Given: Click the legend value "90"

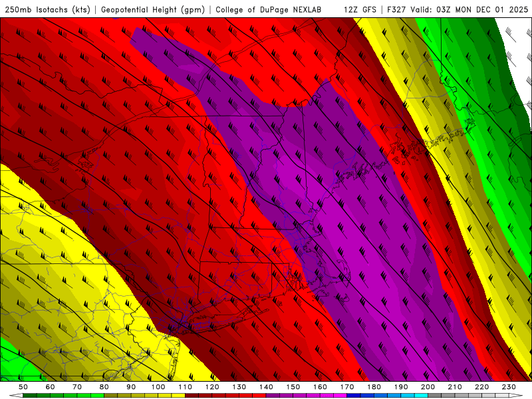Looking at the screenshot, I should coord(131,387).
